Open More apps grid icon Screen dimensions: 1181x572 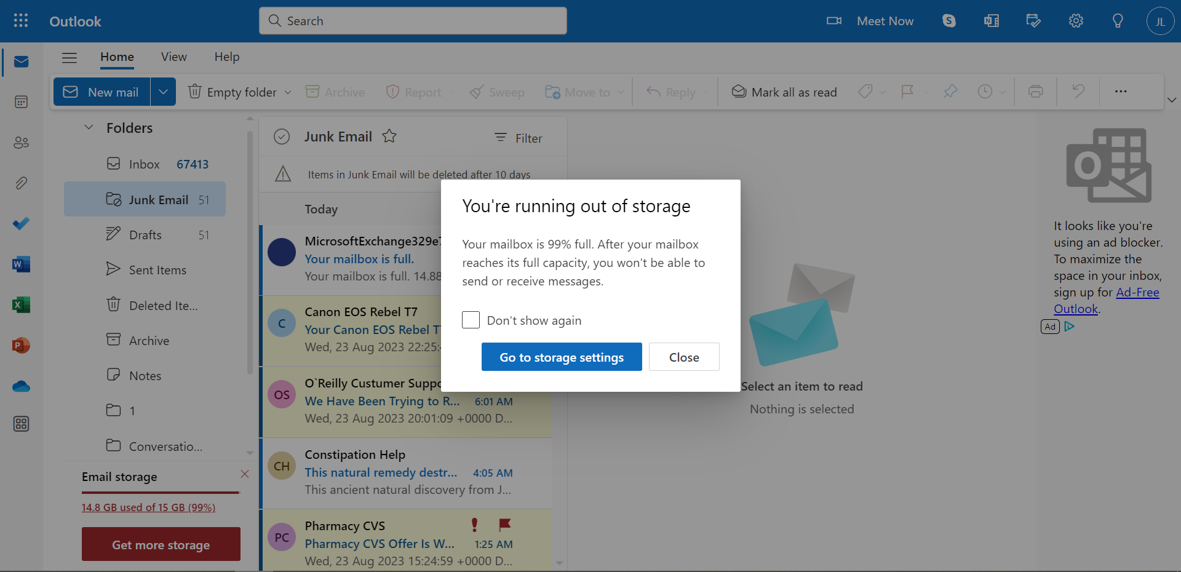pyautogui.click(x=22, y=424)
